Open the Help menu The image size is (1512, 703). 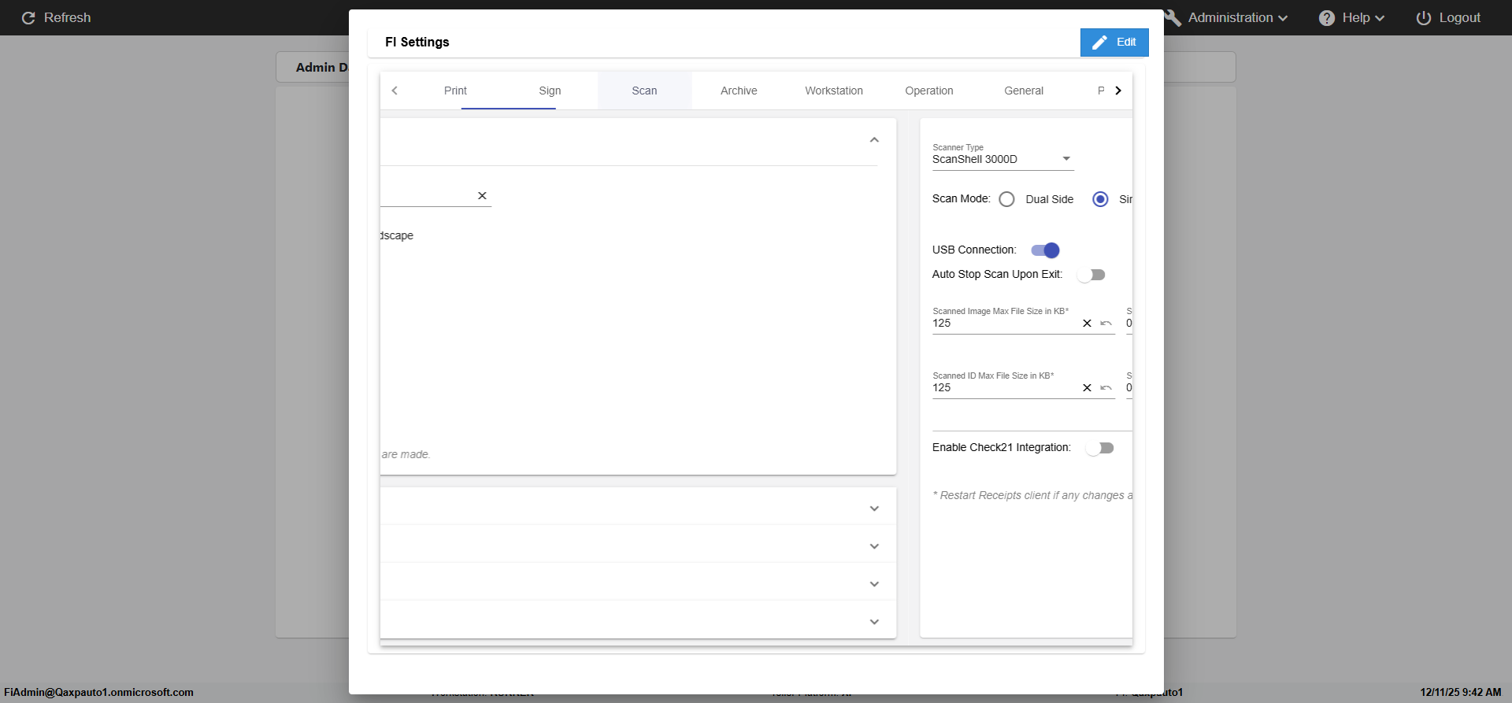tap(1352, 18)
